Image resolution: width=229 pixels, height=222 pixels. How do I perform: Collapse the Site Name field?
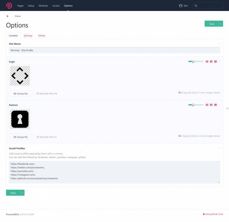point(219,44)
